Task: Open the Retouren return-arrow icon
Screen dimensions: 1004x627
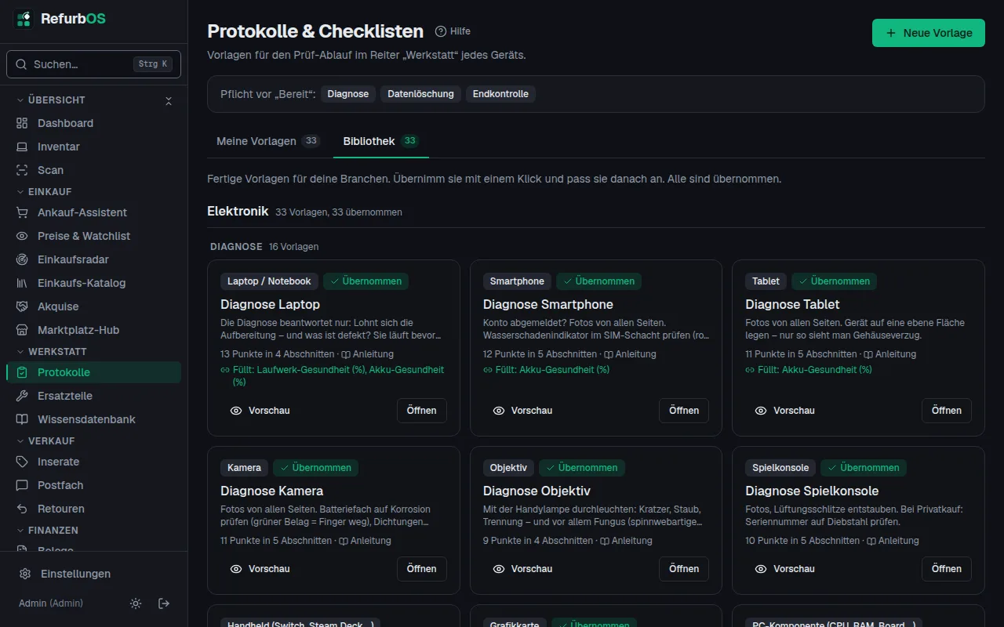Action: coord(22,509)
